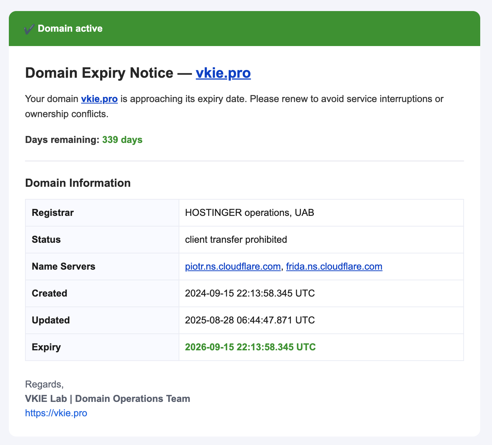Open the piotr.ns.cloudflare.com name server link

click(233, 266)
